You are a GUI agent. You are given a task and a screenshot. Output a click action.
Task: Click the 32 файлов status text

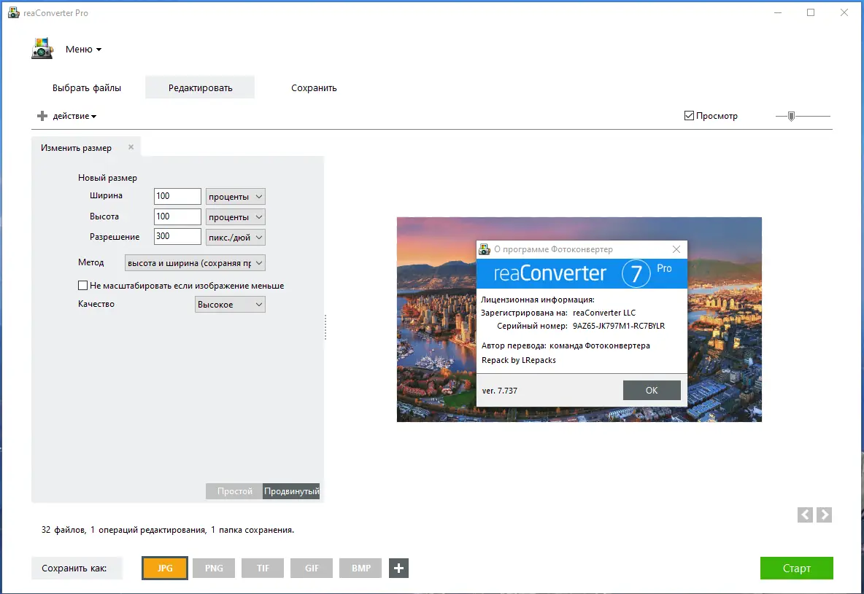168,530
